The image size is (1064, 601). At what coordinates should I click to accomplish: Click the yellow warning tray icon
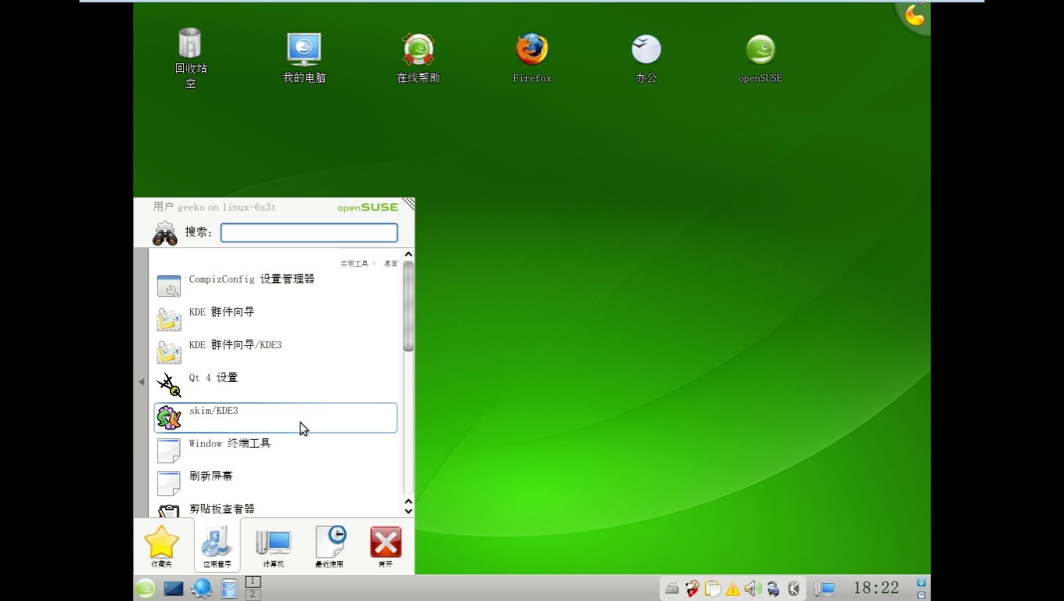[x=733, y=589]
